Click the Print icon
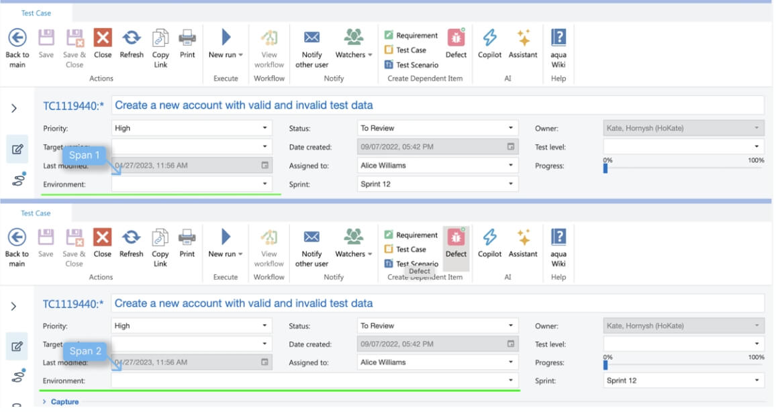The image size is (776, 412). pyautogui.click(x=187, y=44)
